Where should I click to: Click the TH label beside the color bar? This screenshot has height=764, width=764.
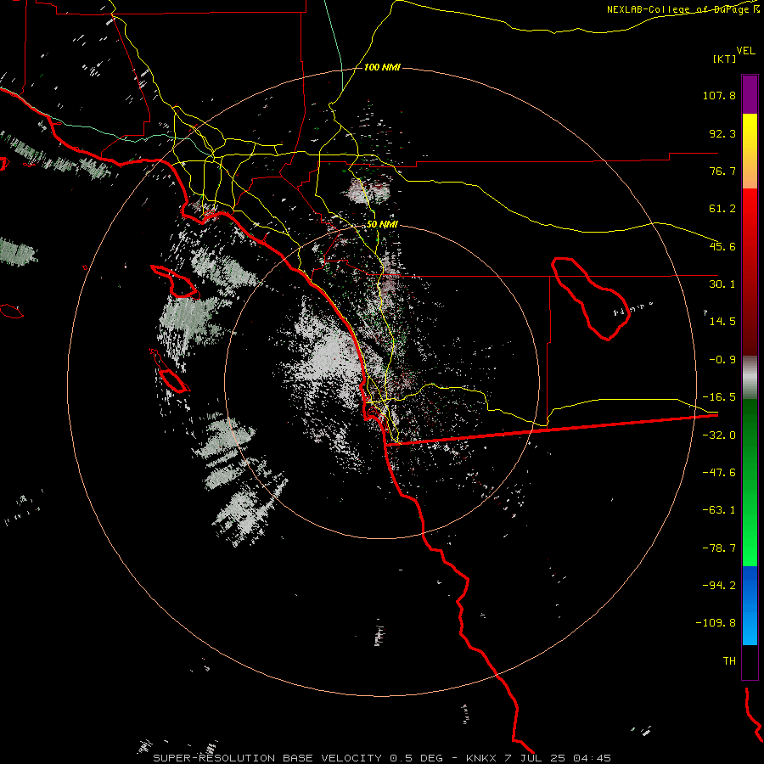coord(729,661)
